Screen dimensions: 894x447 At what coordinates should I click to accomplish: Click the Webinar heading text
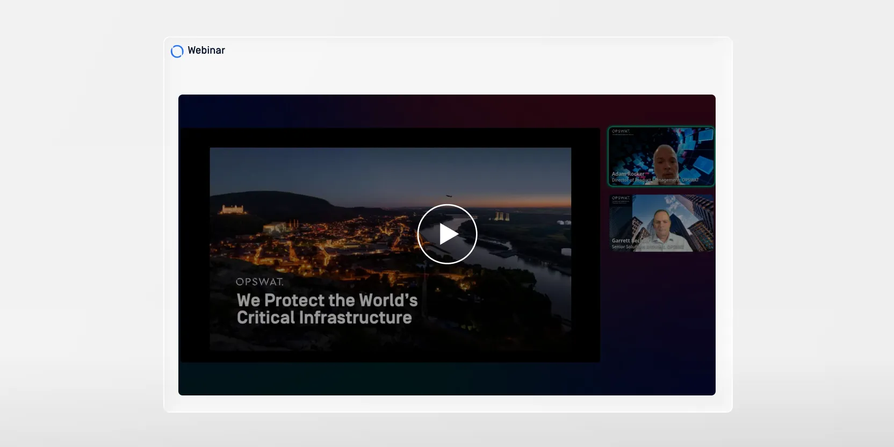pyautogui.click(x=206, y=51)
